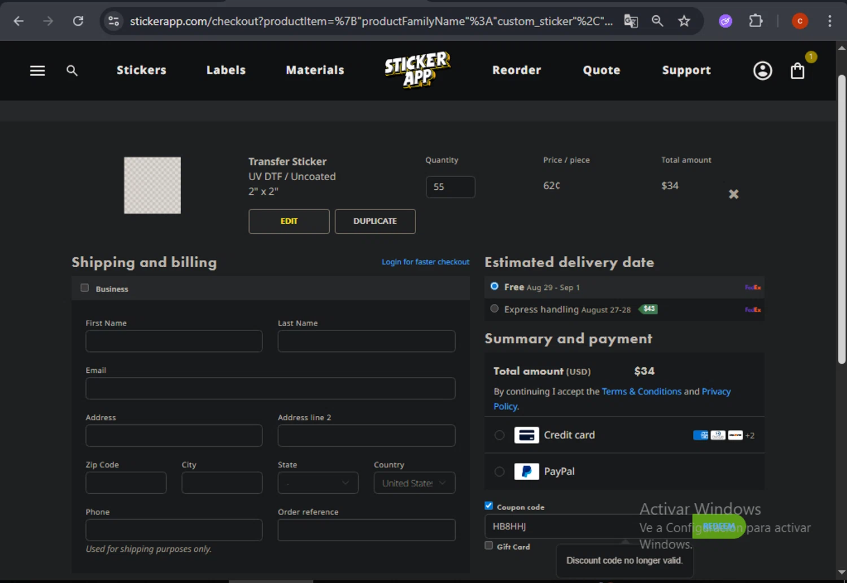The width and height of the screenshot is (847, 583).
Task: Open the browser extensions puzzle icon
Action: pyautogui.click(x=755, y=21)
